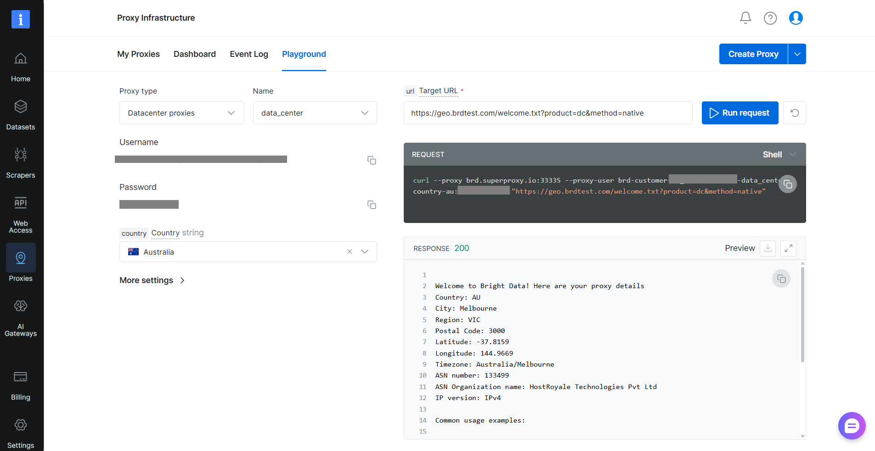Open user account avatar menu
Viewport: 875px width, 451px height.
(x=796, y=18)
